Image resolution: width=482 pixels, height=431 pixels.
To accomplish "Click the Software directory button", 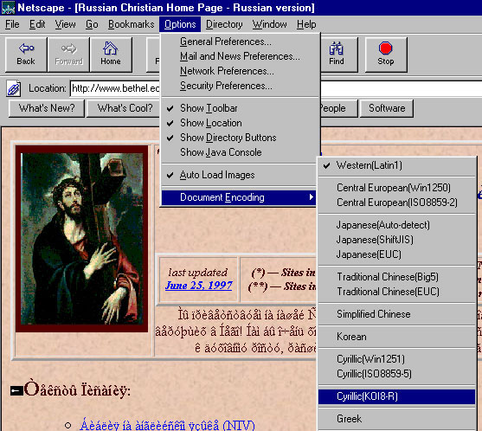I will pyautogui.click(x=387, y=108).
